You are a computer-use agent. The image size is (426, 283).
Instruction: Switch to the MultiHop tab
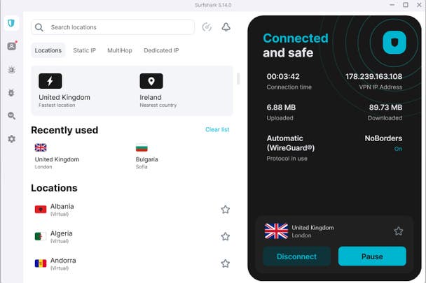pyautogui.click(x=120, y=50)
